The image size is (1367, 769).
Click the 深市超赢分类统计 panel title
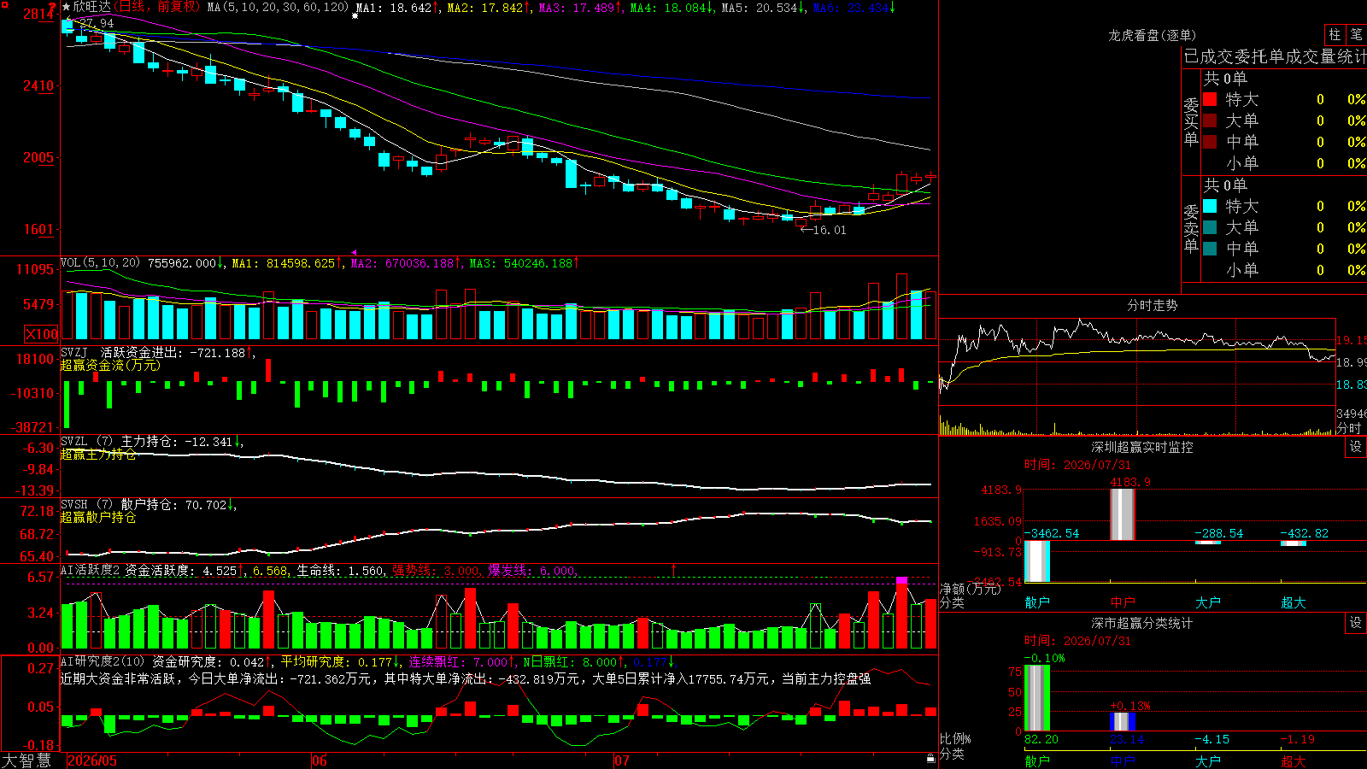1142,623
